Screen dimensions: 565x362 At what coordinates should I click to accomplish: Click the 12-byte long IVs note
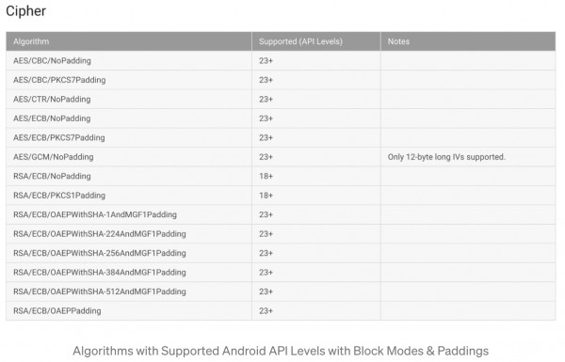[446, 157]
